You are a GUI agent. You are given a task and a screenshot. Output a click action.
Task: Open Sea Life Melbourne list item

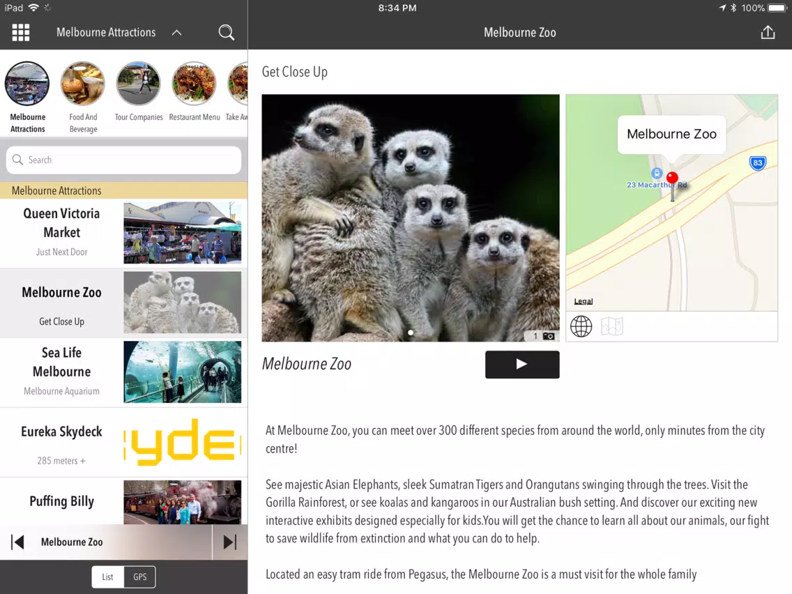[124, 372]
